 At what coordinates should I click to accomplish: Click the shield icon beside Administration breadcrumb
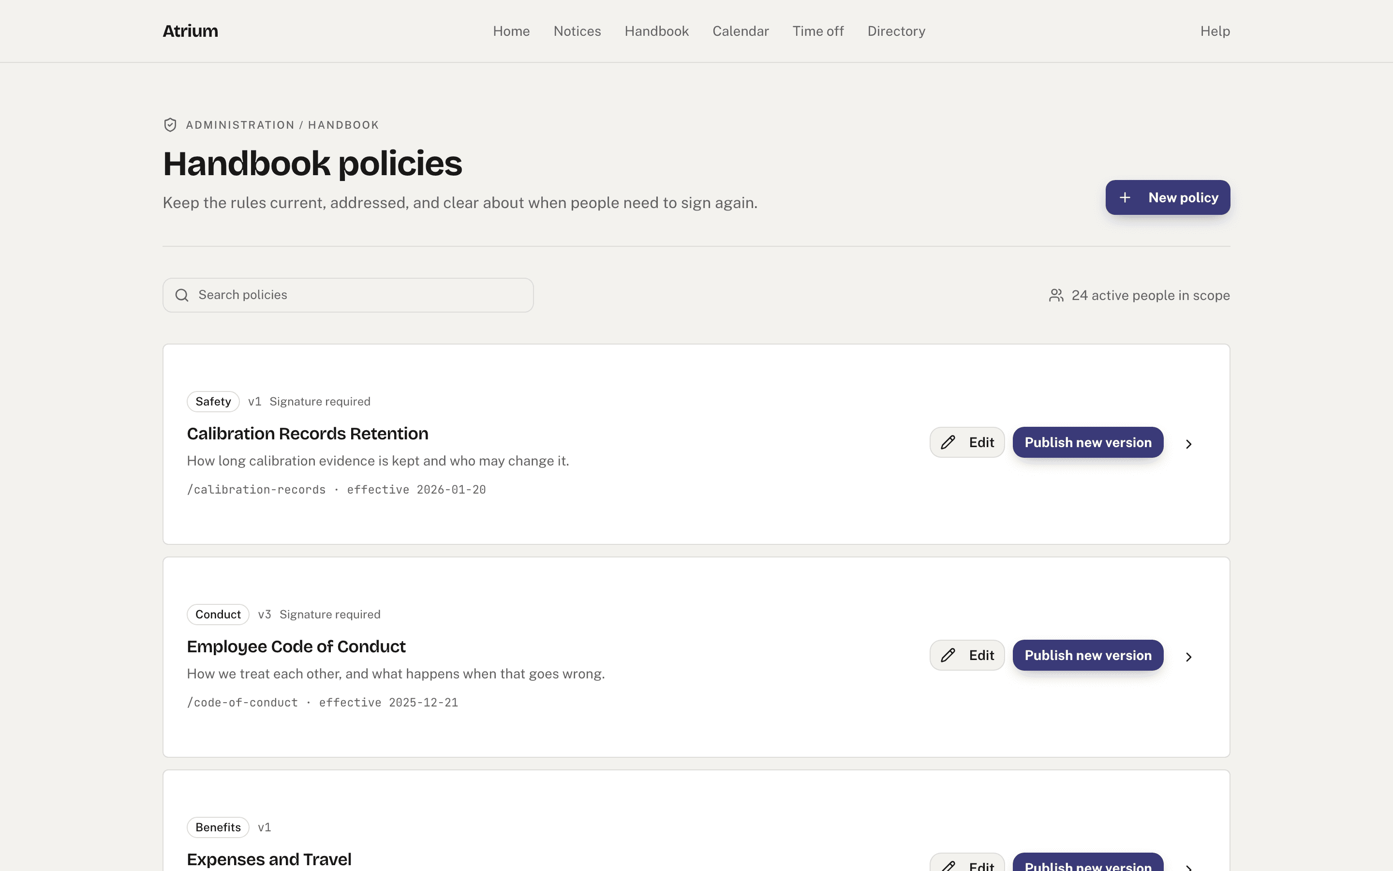point(170,125)
